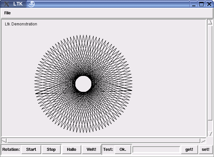
Task: Minimize the LTK window
Action: (194, 4)
